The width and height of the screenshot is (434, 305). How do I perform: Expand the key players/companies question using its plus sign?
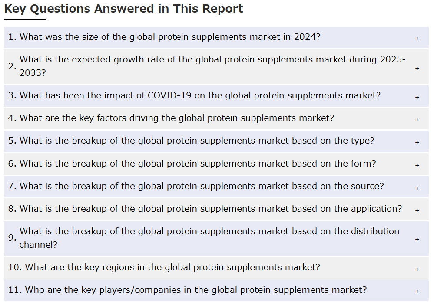tap(417, 292)
